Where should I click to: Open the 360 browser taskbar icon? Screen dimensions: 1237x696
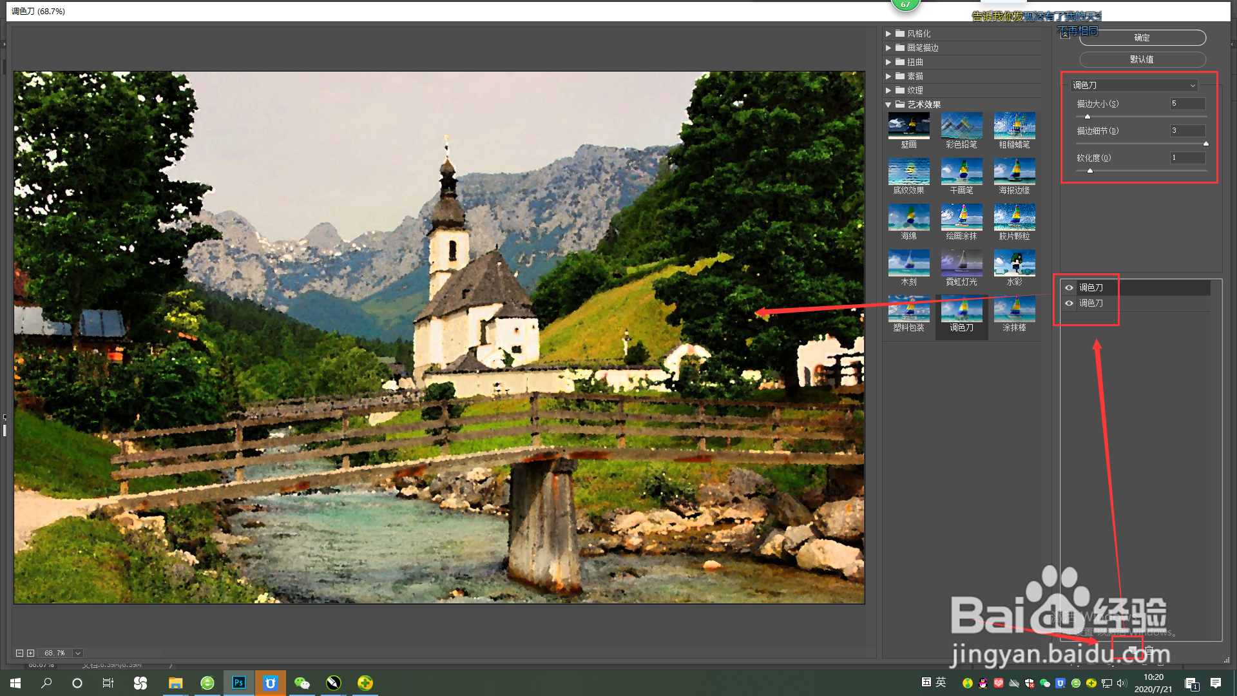[207, 683]
